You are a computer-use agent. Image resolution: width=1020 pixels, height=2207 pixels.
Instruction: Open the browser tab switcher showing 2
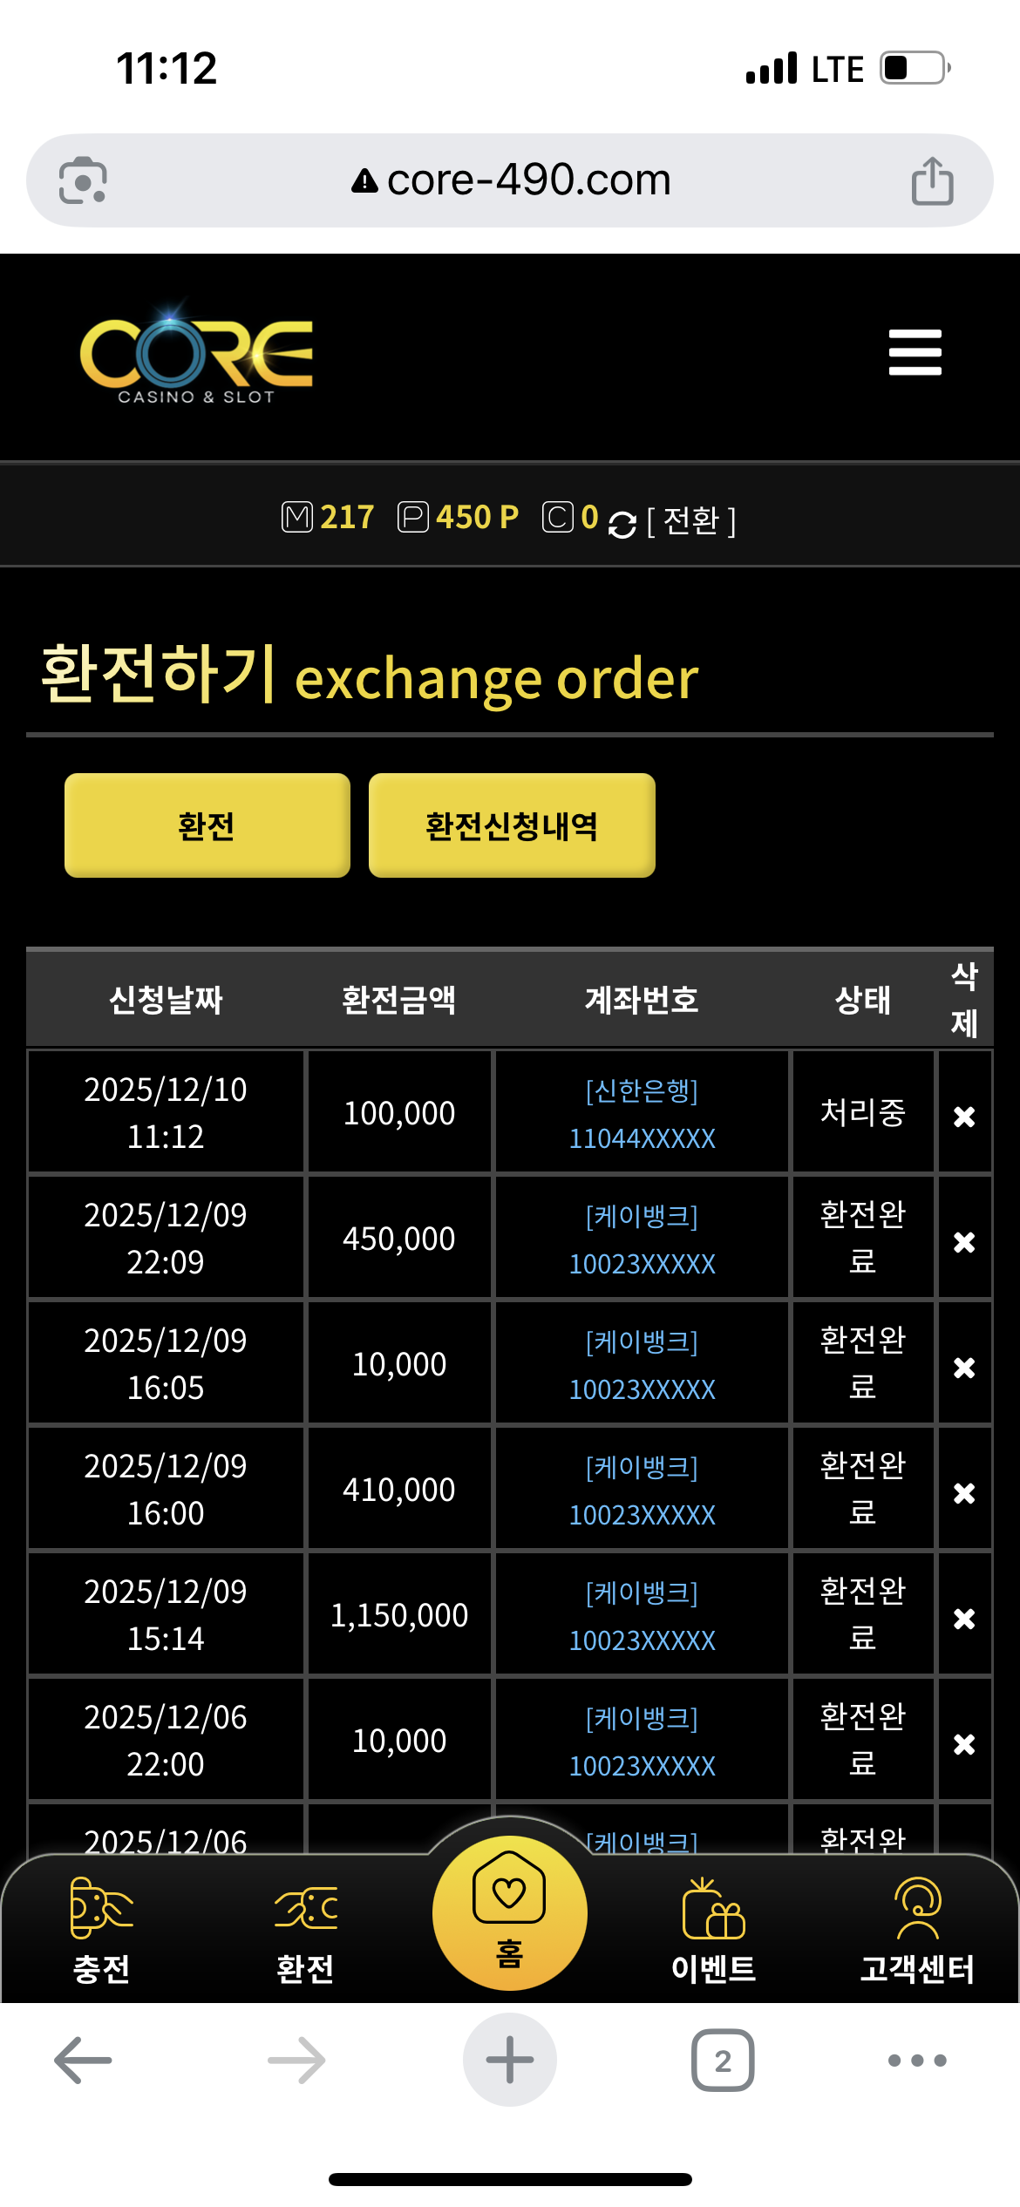click(x=723, y=2061)
